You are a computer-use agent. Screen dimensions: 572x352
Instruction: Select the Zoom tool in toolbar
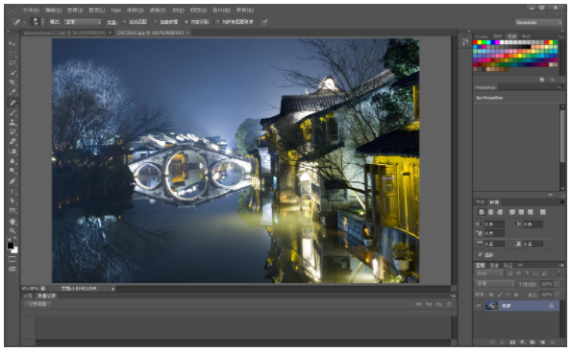(x=12, y=231)
